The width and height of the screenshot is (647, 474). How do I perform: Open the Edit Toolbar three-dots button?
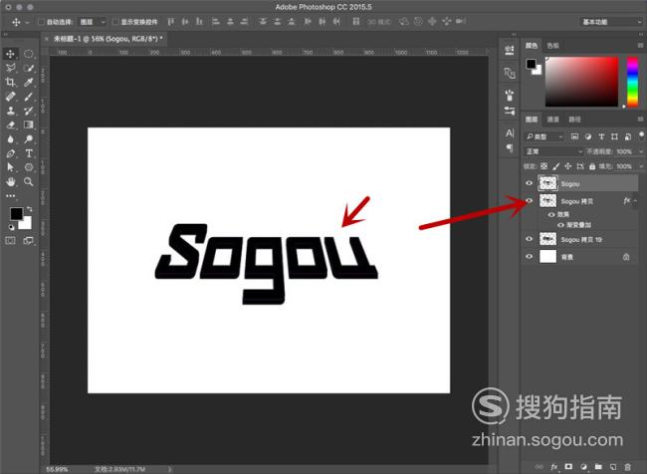(10, 196)
